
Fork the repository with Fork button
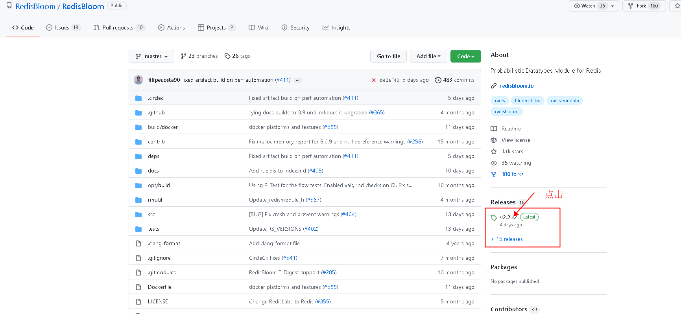click(644, 6)
